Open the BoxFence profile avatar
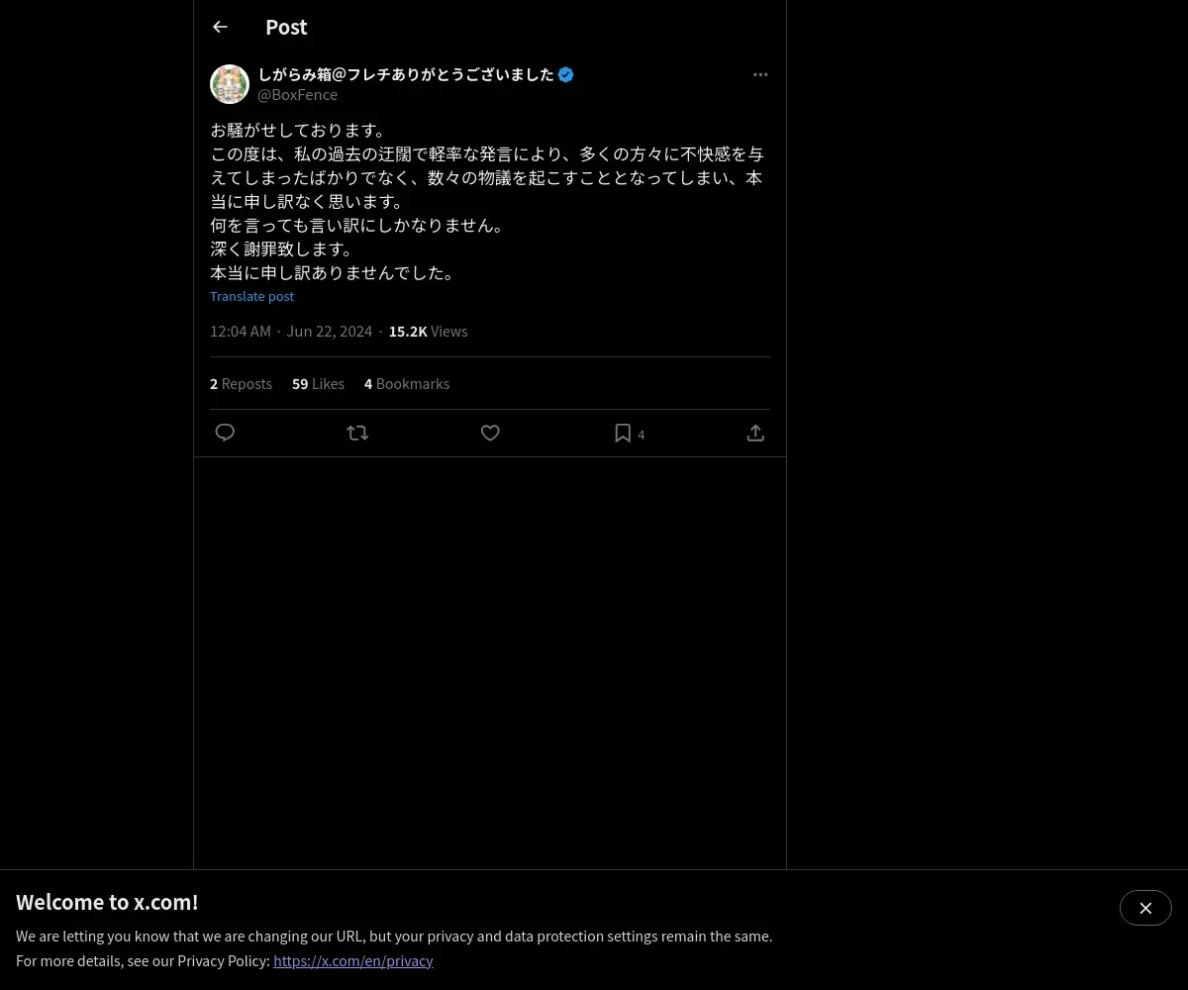Viewport: 1188px width, 990px height. (230, 84)
